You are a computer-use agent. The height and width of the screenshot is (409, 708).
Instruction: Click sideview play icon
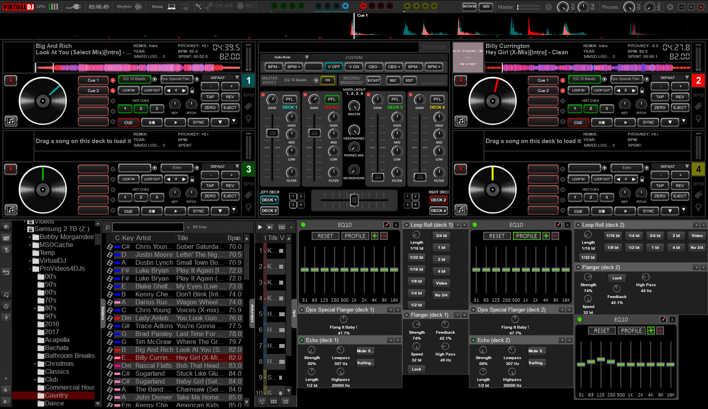pyautogui.click(x=260, y=227)
